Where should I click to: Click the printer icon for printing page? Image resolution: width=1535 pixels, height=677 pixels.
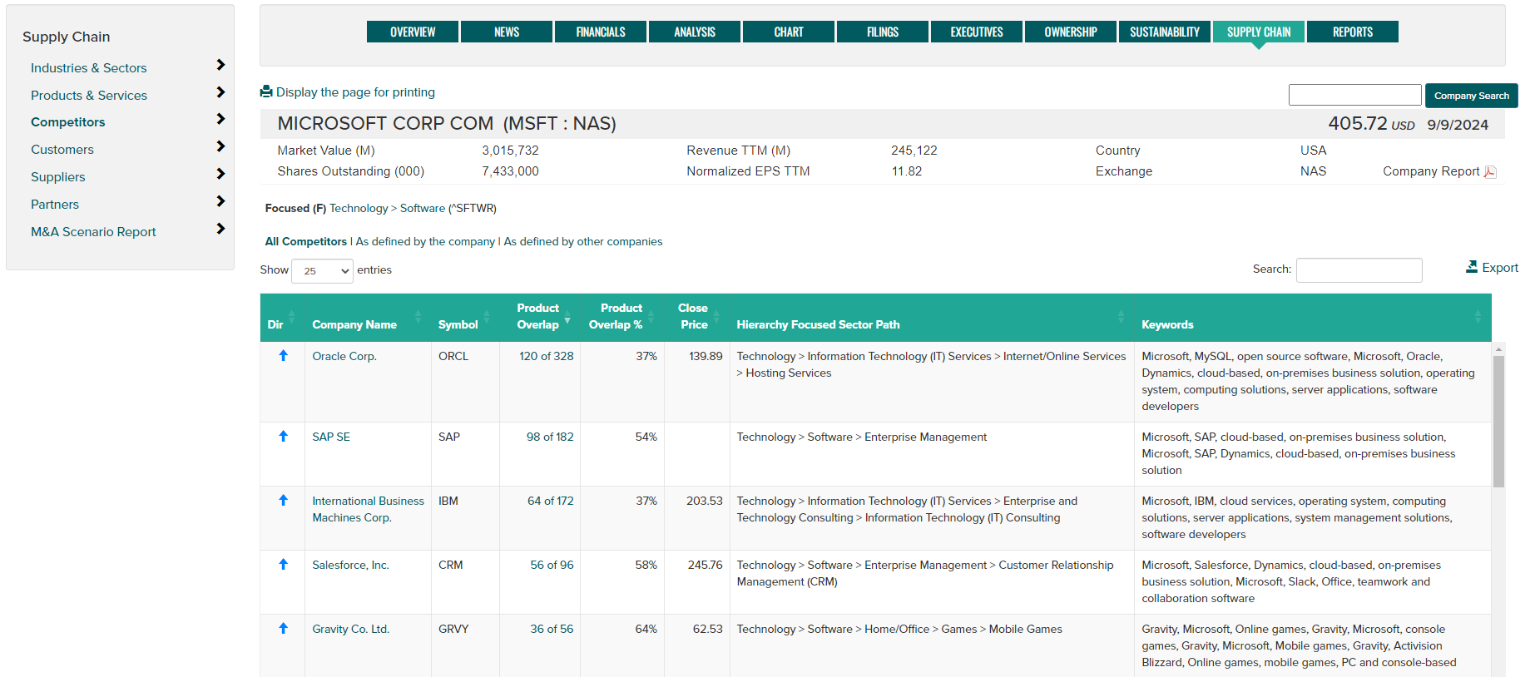pyautogui.click(x=266, y=91)
